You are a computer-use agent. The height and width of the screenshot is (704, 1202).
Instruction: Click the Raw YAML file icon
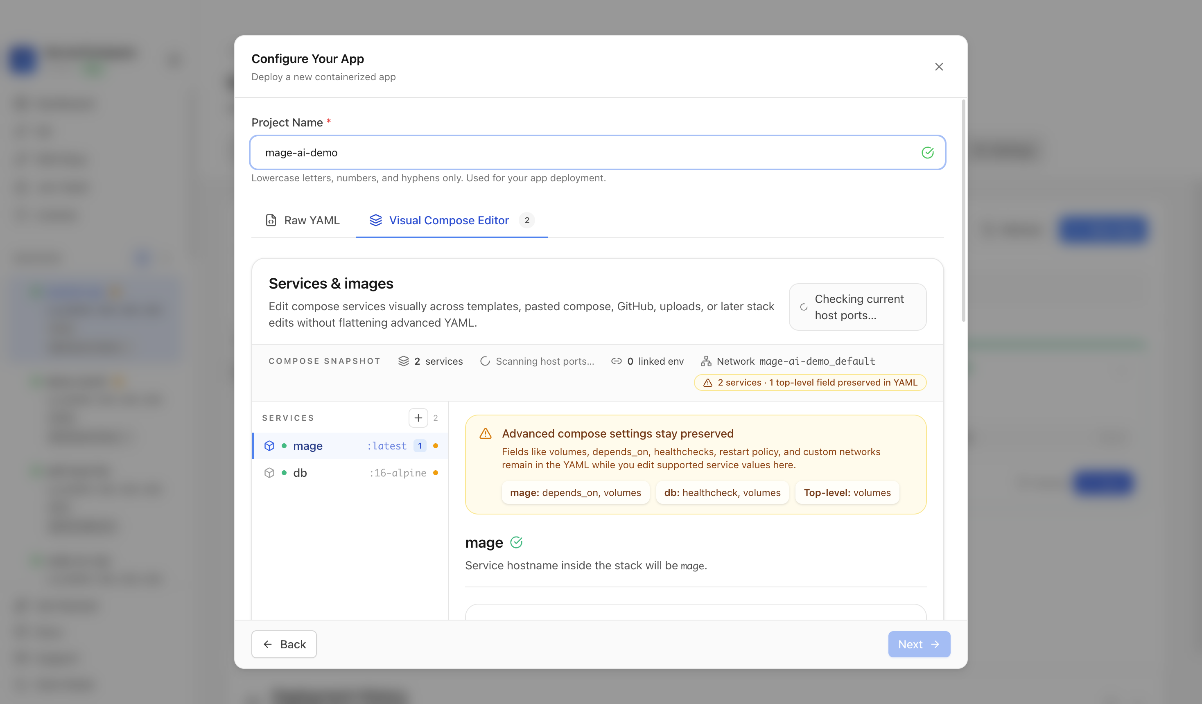(271, 220)
